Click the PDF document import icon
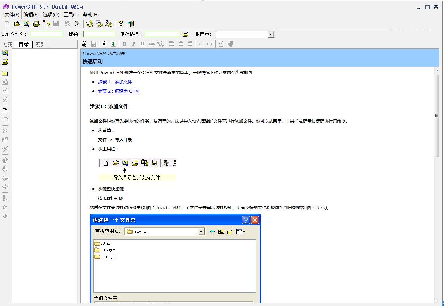This screenshot has width=444, height=306. coord(46,24)
